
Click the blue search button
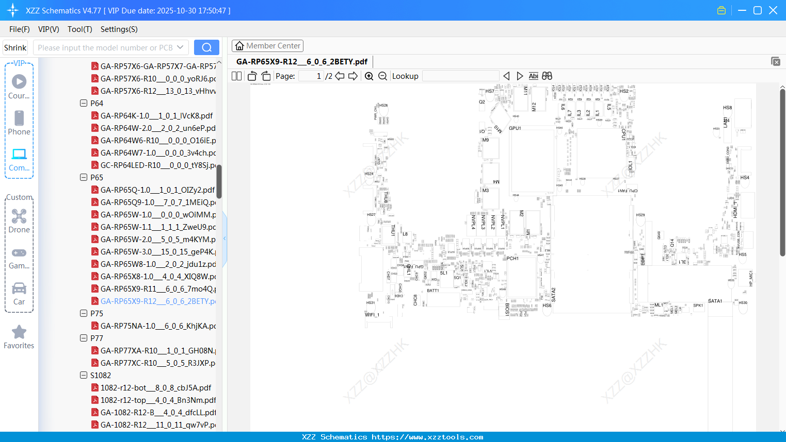pos(206,47)
